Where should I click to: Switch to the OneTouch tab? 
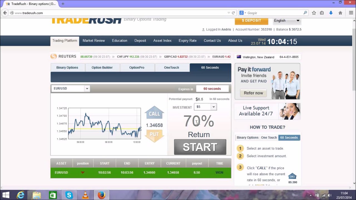tap(172, 67)
